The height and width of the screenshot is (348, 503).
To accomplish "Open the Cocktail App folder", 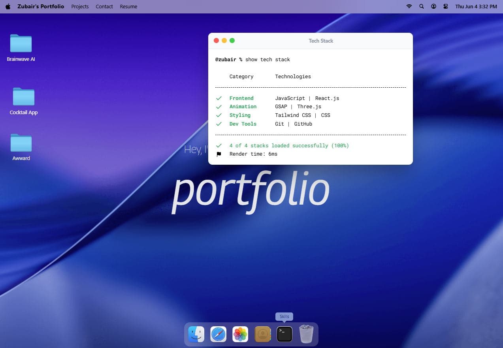I will tap(24, 101).
